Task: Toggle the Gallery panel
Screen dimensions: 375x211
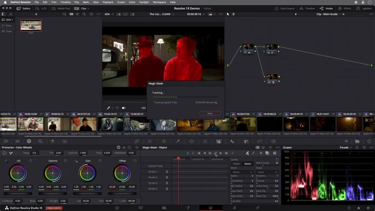Action: [x=24, y=8]
